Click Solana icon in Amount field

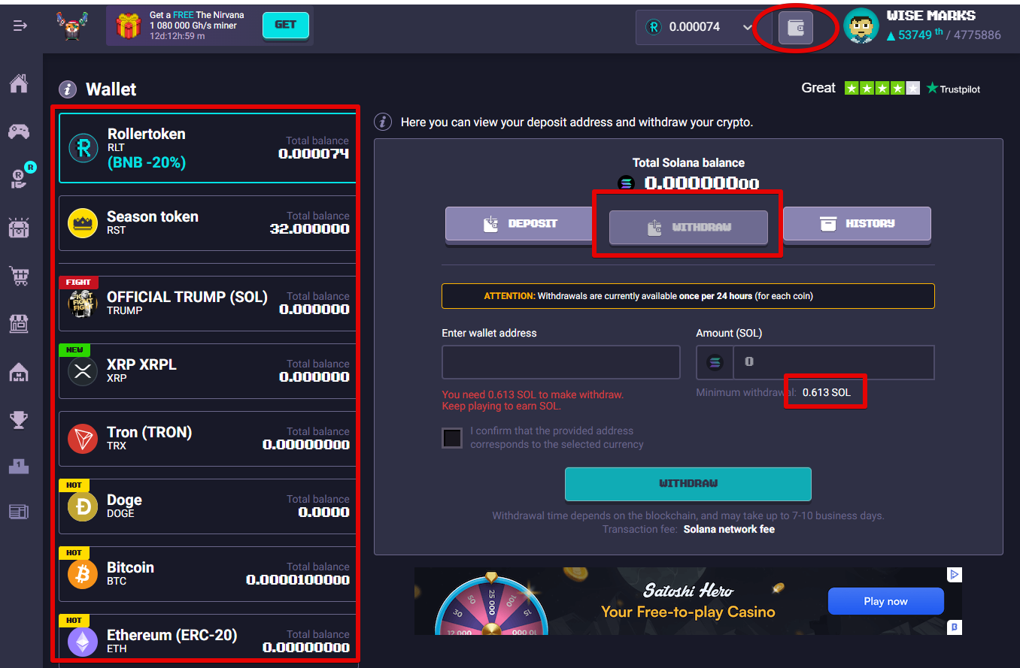715,362
